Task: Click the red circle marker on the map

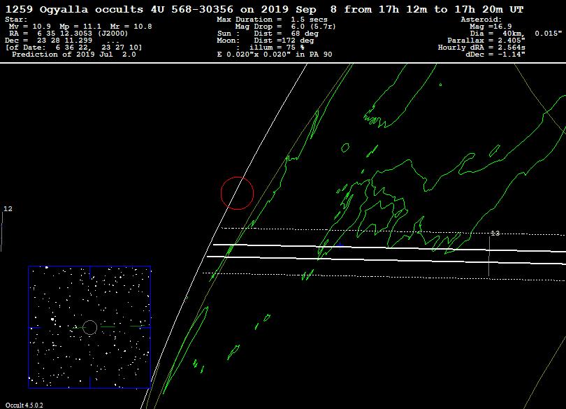Action: tap(237, 193)
